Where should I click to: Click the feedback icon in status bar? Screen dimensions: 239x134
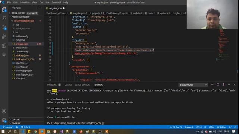coord(230,127)
